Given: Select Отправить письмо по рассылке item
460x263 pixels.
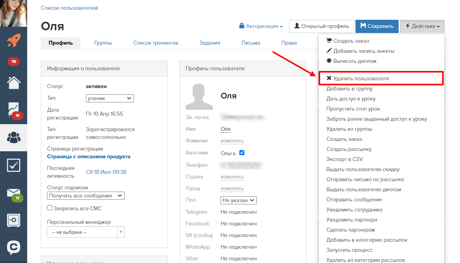Looking at the screenshot, I should 365,179.
